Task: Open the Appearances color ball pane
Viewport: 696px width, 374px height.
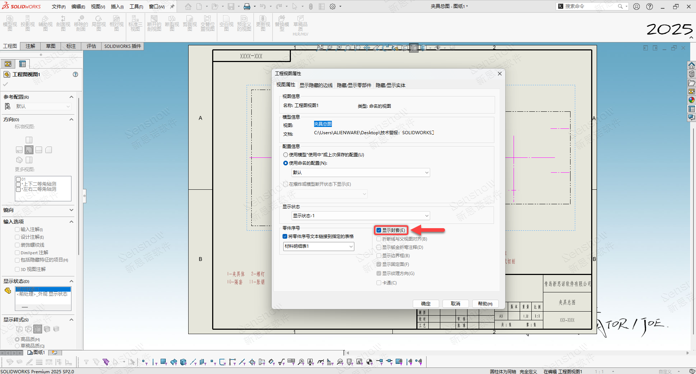Action: click(x=692, y=100)
